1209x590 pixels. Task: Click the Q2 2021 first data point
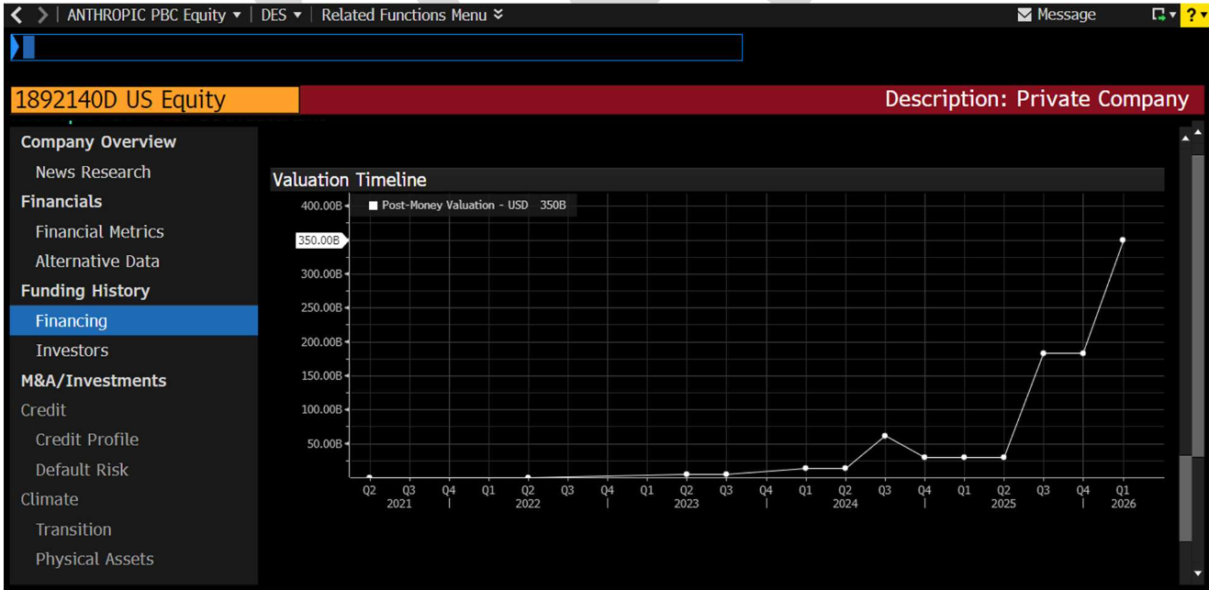(369, 477)
